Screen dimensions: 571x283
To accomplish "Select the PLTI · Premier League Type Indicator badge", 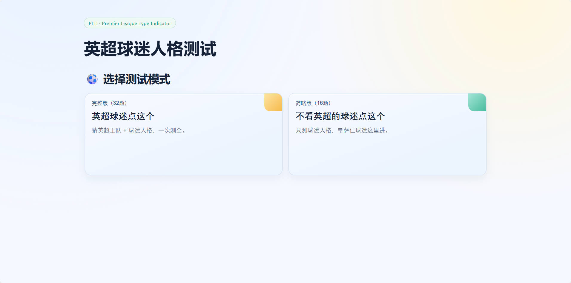I will coord(130,23).
